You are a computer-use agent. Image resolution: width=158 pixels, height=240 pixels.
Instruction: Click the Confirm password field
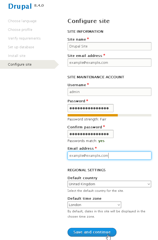coord(90,134)
